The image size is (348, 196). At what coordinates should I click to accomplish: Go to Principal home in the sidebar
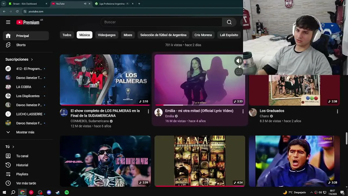pyautogui.click(x=26, y=36)
